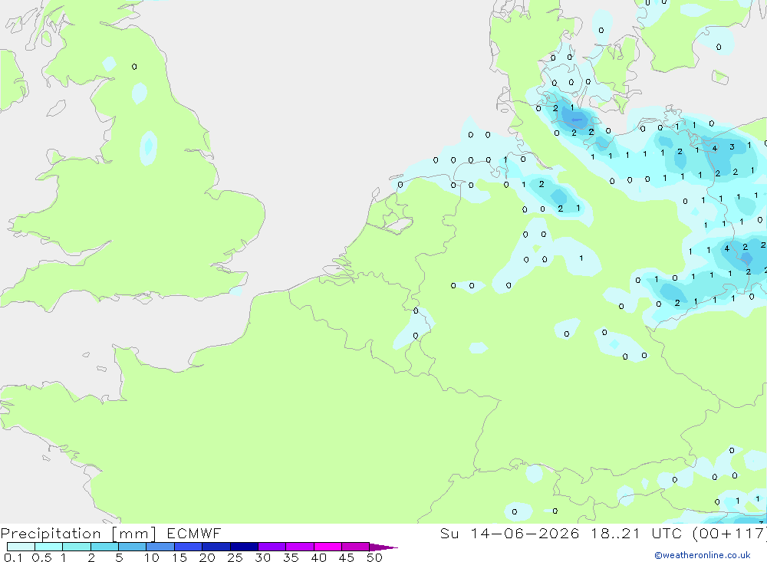Click the legend scale label '0.5'
The height and width of the screenshot is (562, 767).
pos(41,557)
